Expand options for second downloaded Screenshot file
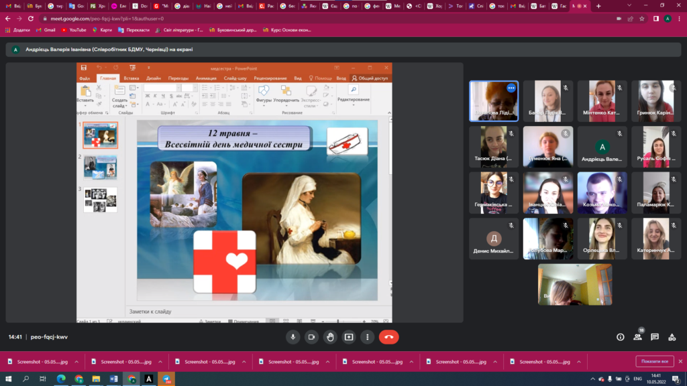 tap(160, 361)
